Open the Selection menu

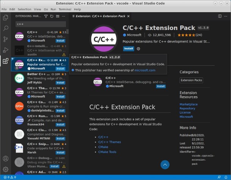25,9
